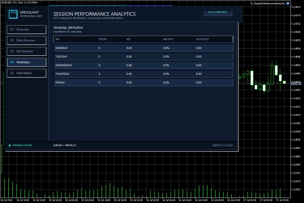Click the green Terminal Online status indicator
This screenshot has width=304, height=203.
tap(10, 145)
